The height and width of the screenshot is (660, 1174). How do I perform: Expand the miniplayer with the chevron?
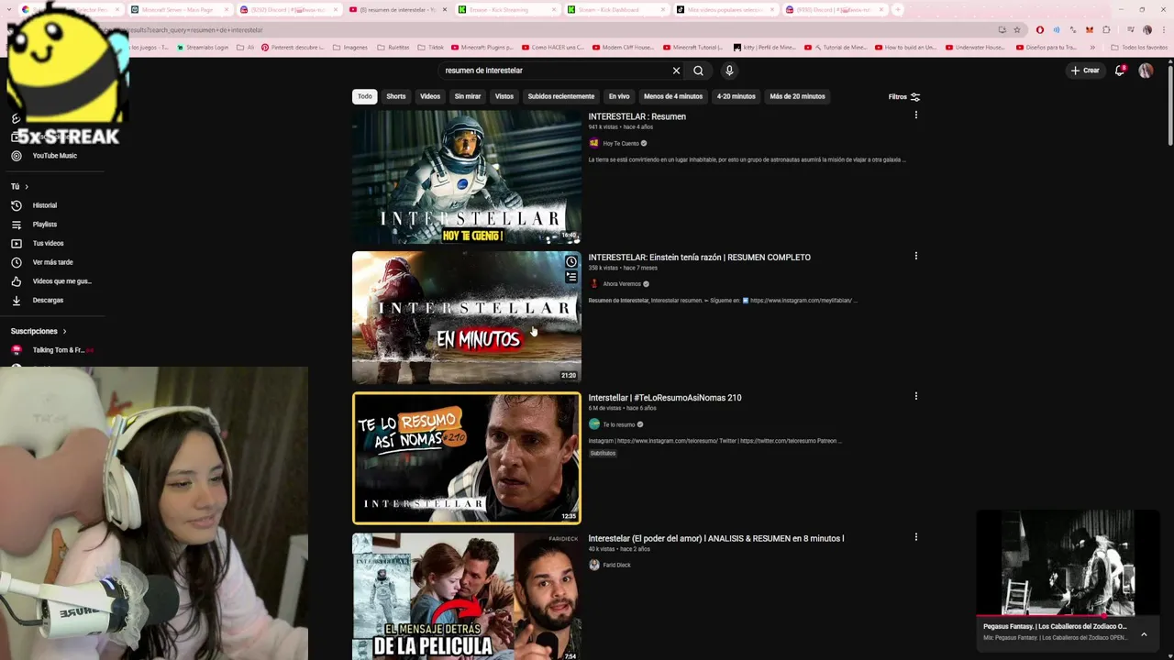pos(1144,633)
